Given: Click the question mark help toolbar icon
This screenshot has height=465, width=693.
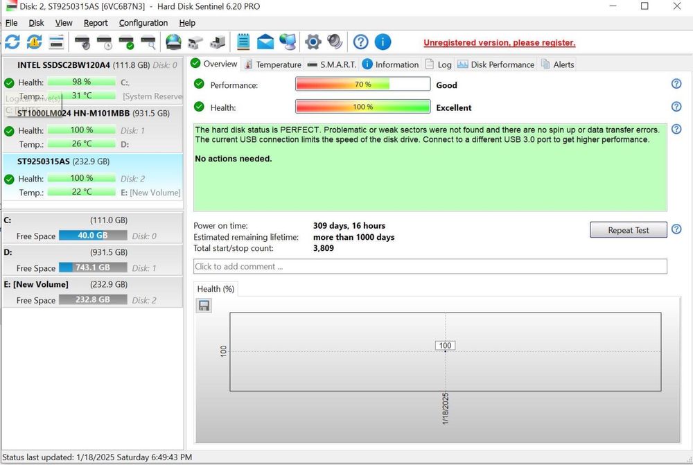Looking at the screenshot, I should tap(360, 42).
